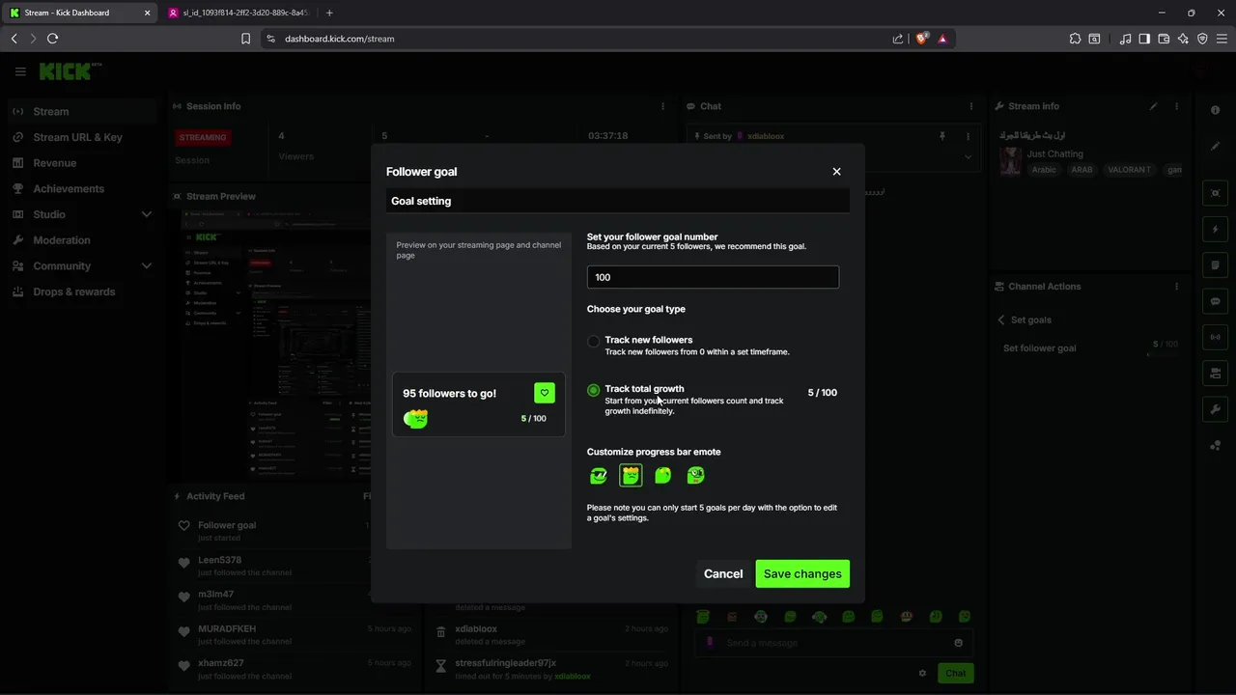Image resolution: width=1236 pixels, height=695 pixels.
Task: Switch to the second browser tab
Action: click(239, 13)
